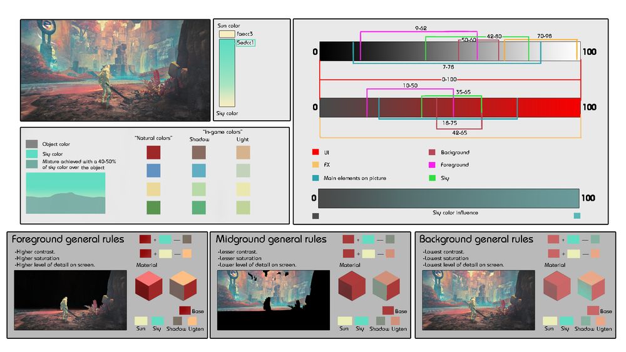Select the green Sky legend swatch
Image resolution: width=626 pixels, height=352 pixels.
point(432,178)
